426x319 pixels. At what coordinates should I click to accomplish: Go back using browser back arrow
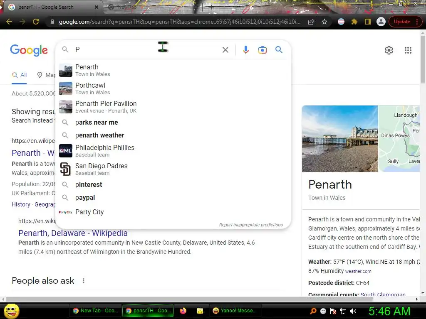point(9,22)
